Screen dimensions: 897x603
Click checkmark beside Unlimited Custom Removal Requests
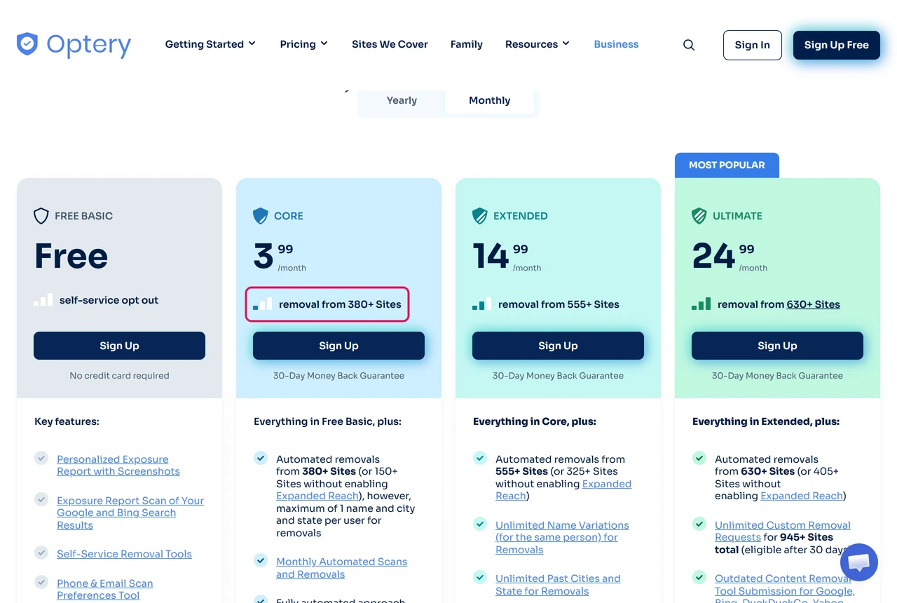tap(699, 524)
